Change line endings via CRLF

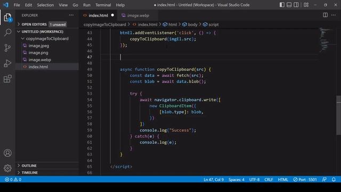pyautogui.click(x=269, y=180)
